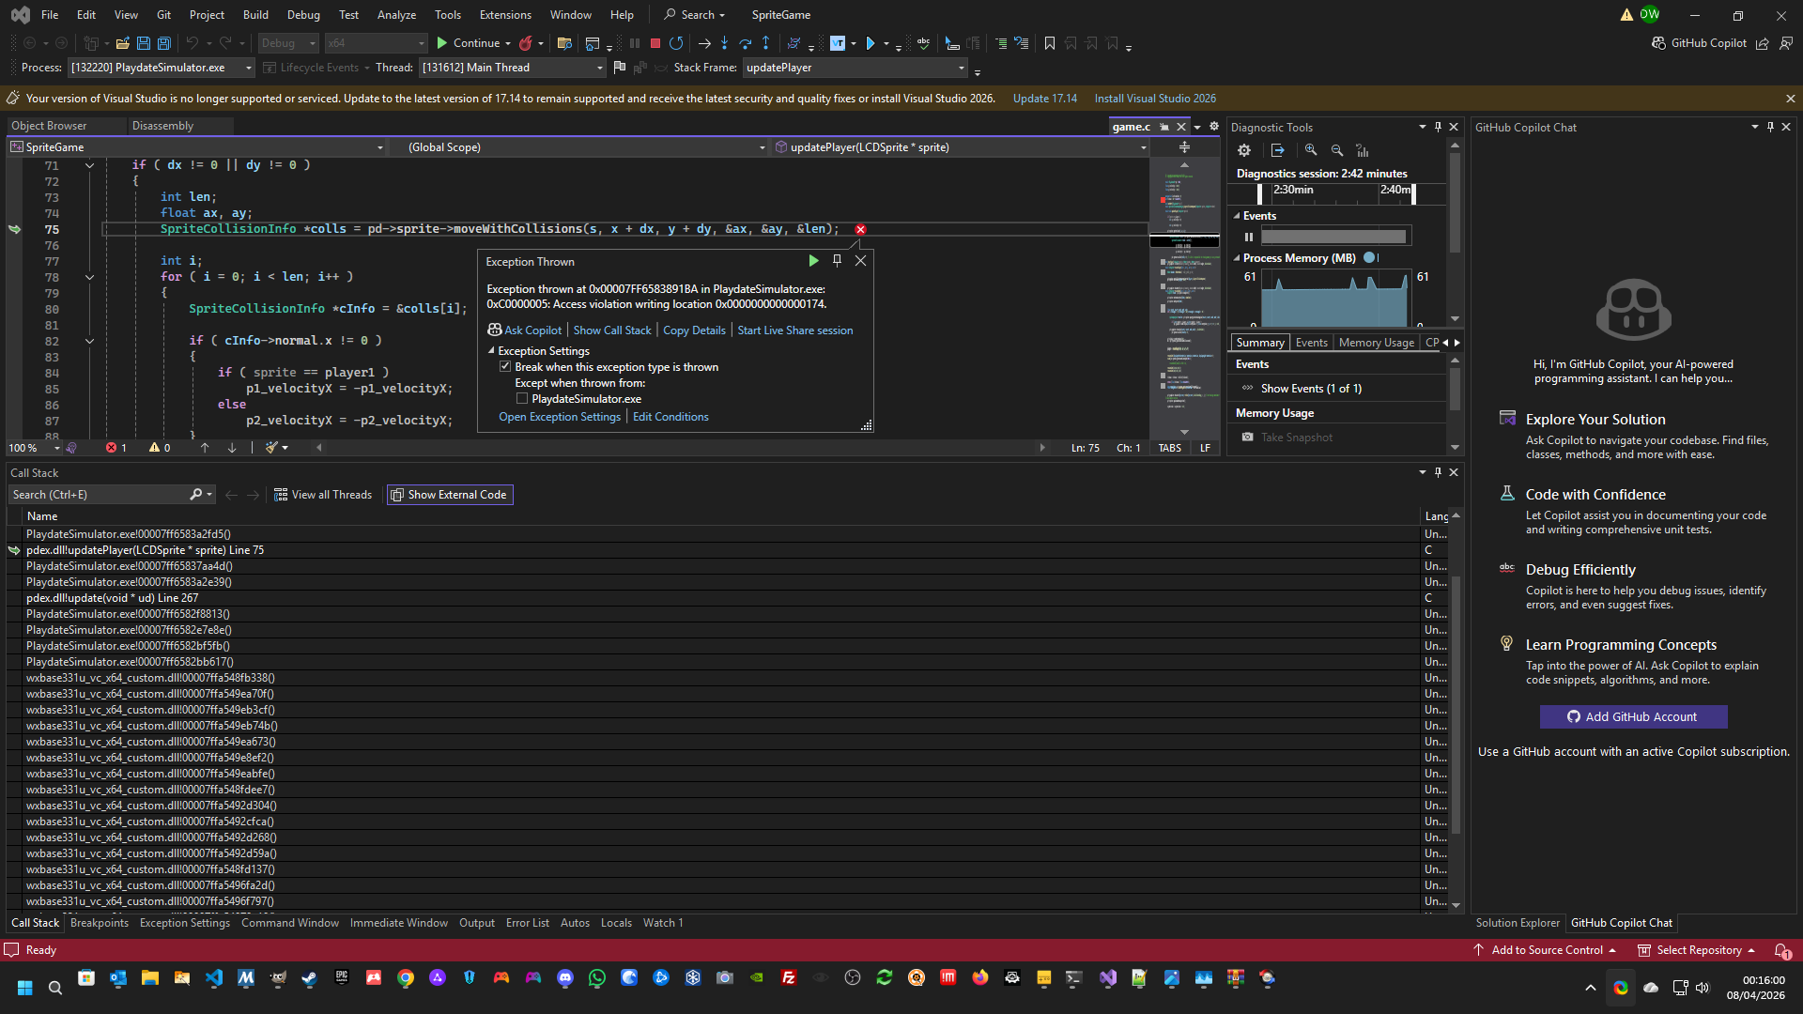This screenshot has height=1014, width=1803.
Task: Click the Add GitHub Account button
Action: coord(1633,716)
